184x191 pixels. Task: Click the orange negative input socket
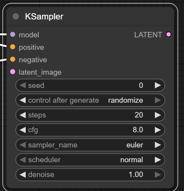pos(13,59)
